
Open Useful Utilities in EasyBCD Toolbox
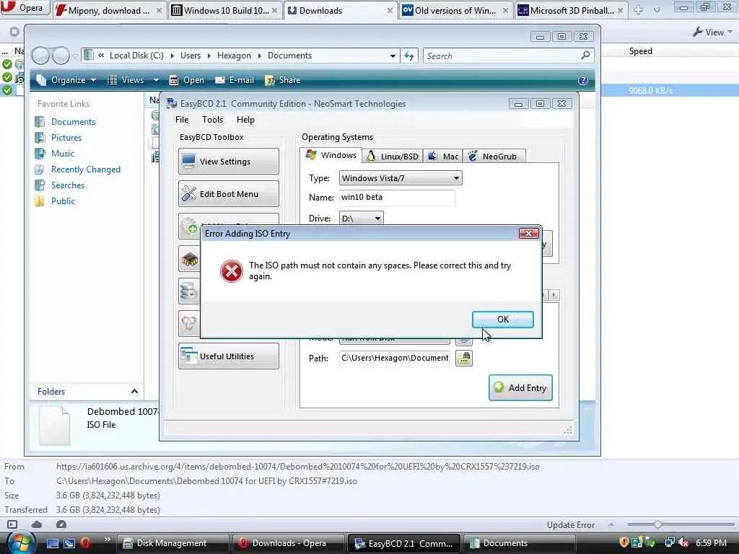(229, 356)
